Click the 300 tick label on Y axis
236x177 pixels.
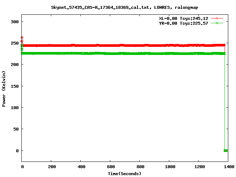15,22
